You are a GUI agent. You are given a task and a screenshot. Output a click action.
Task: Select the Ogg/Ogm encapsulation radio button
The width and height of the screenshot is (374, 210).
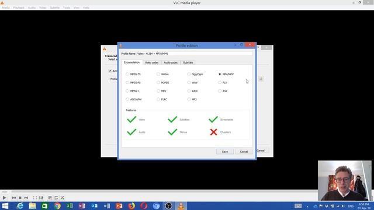pos(189,74)
